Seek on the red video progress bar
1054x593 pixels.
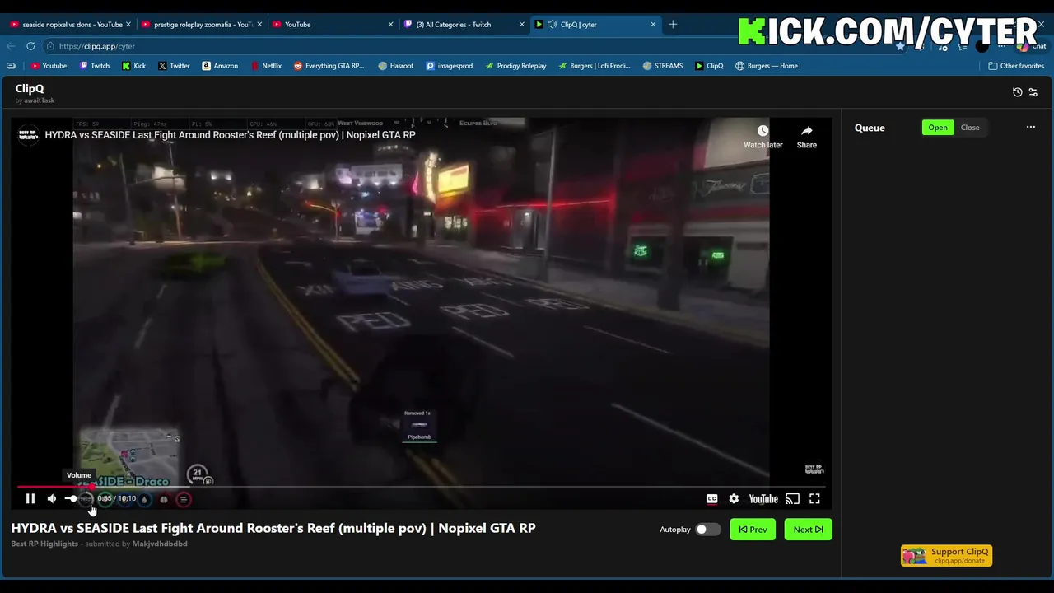point(420,487)
